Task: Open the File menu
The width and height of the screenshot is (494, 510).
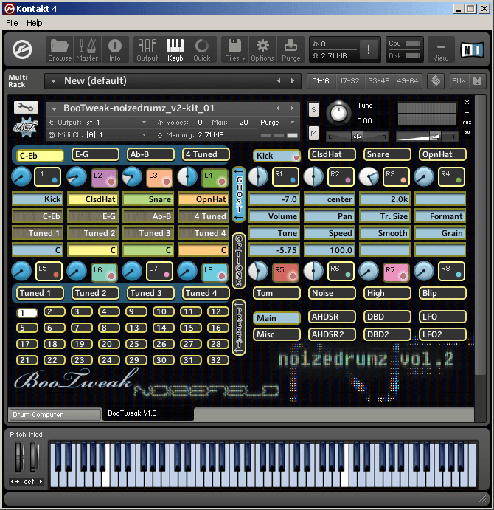Action: (13, 23)
